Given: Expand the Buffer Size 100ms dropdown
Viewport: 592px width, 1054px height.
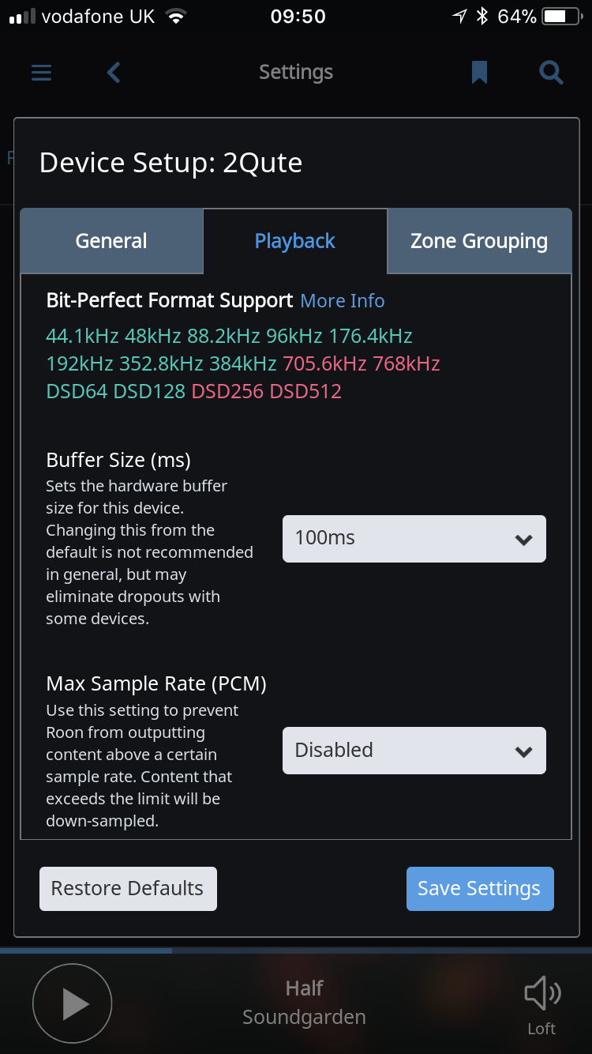Looking at the screenshot, I should [414, 539].
